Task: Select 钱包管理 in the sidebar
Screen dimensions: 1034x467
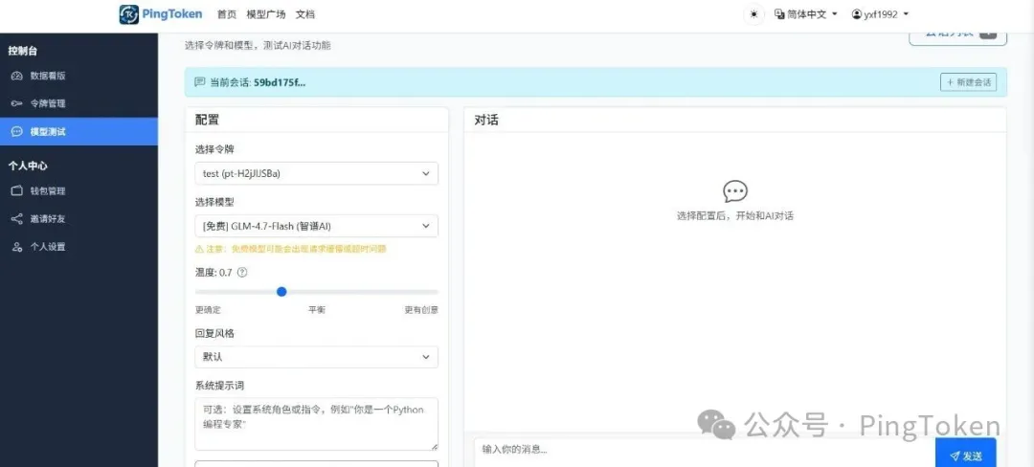Action: tap(79, 191)
